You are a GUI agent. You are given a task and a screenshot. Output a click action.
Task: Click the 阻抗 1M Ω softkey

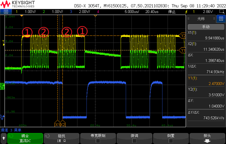(61, 138)
